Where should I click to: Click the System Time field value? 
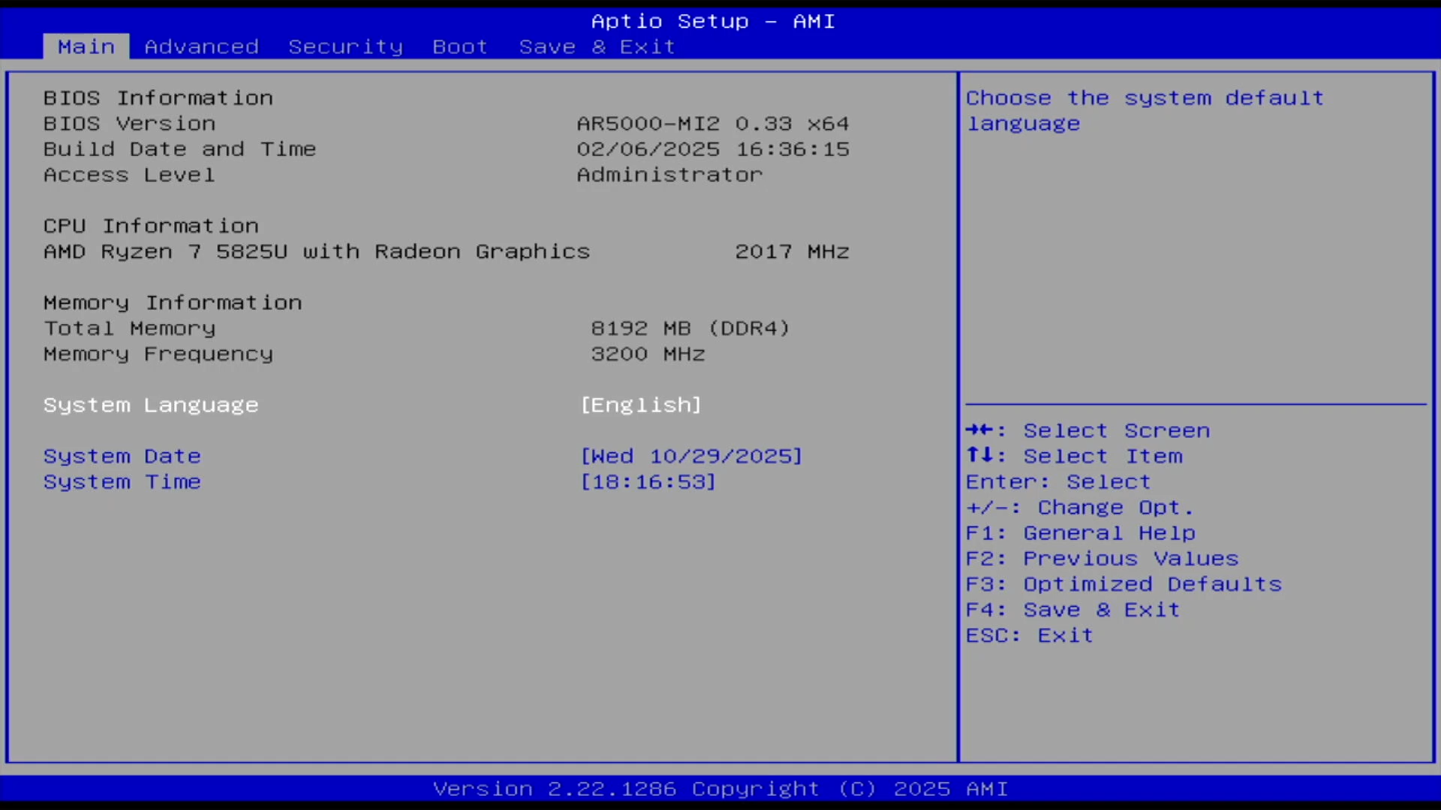[x=648, y=481]
